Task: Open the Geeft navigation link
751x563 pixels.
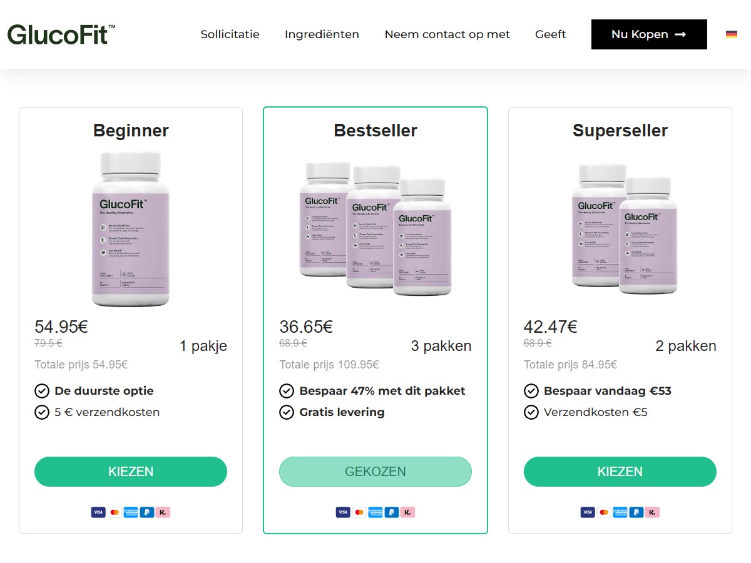Action: click(551, 34)
